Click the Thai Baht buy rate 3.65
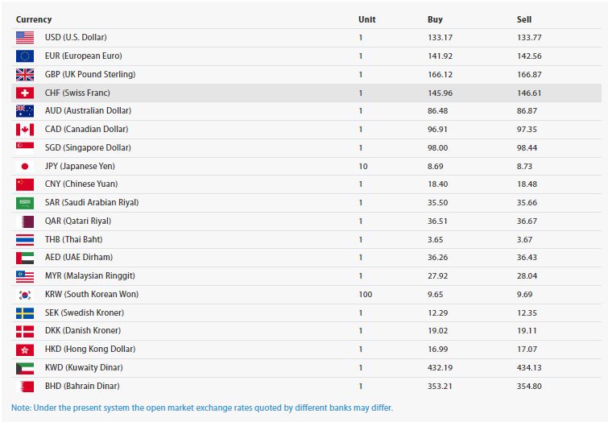Viewport: 608px width, 422px height. 436,239
